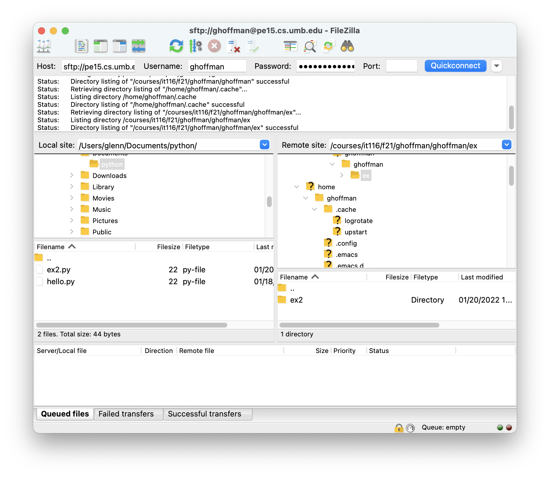Screen dimensions: 550x477
Task: Collapse the remote home folder
Action: click(297, 187)
